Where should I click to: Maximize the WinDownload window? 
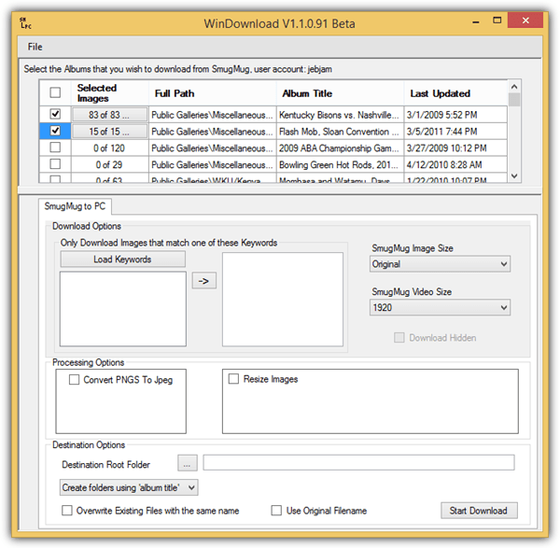(x=497, y=21)
